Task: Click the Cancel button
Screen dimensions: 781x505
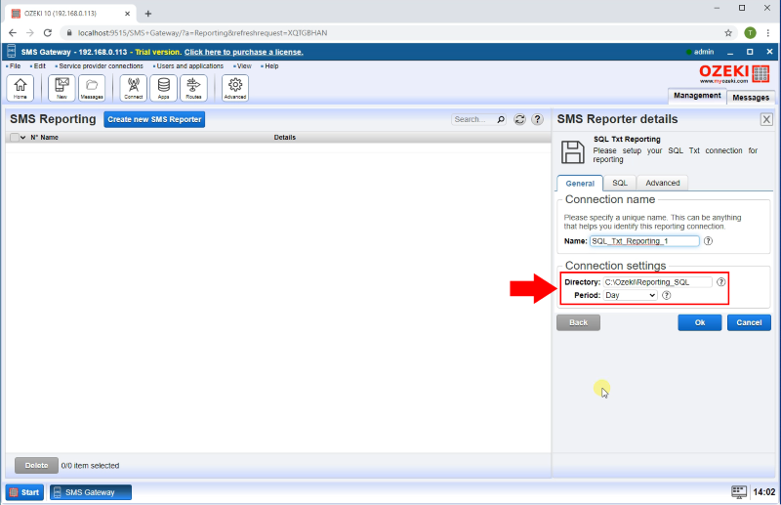Action: click(x=749, y=322)
